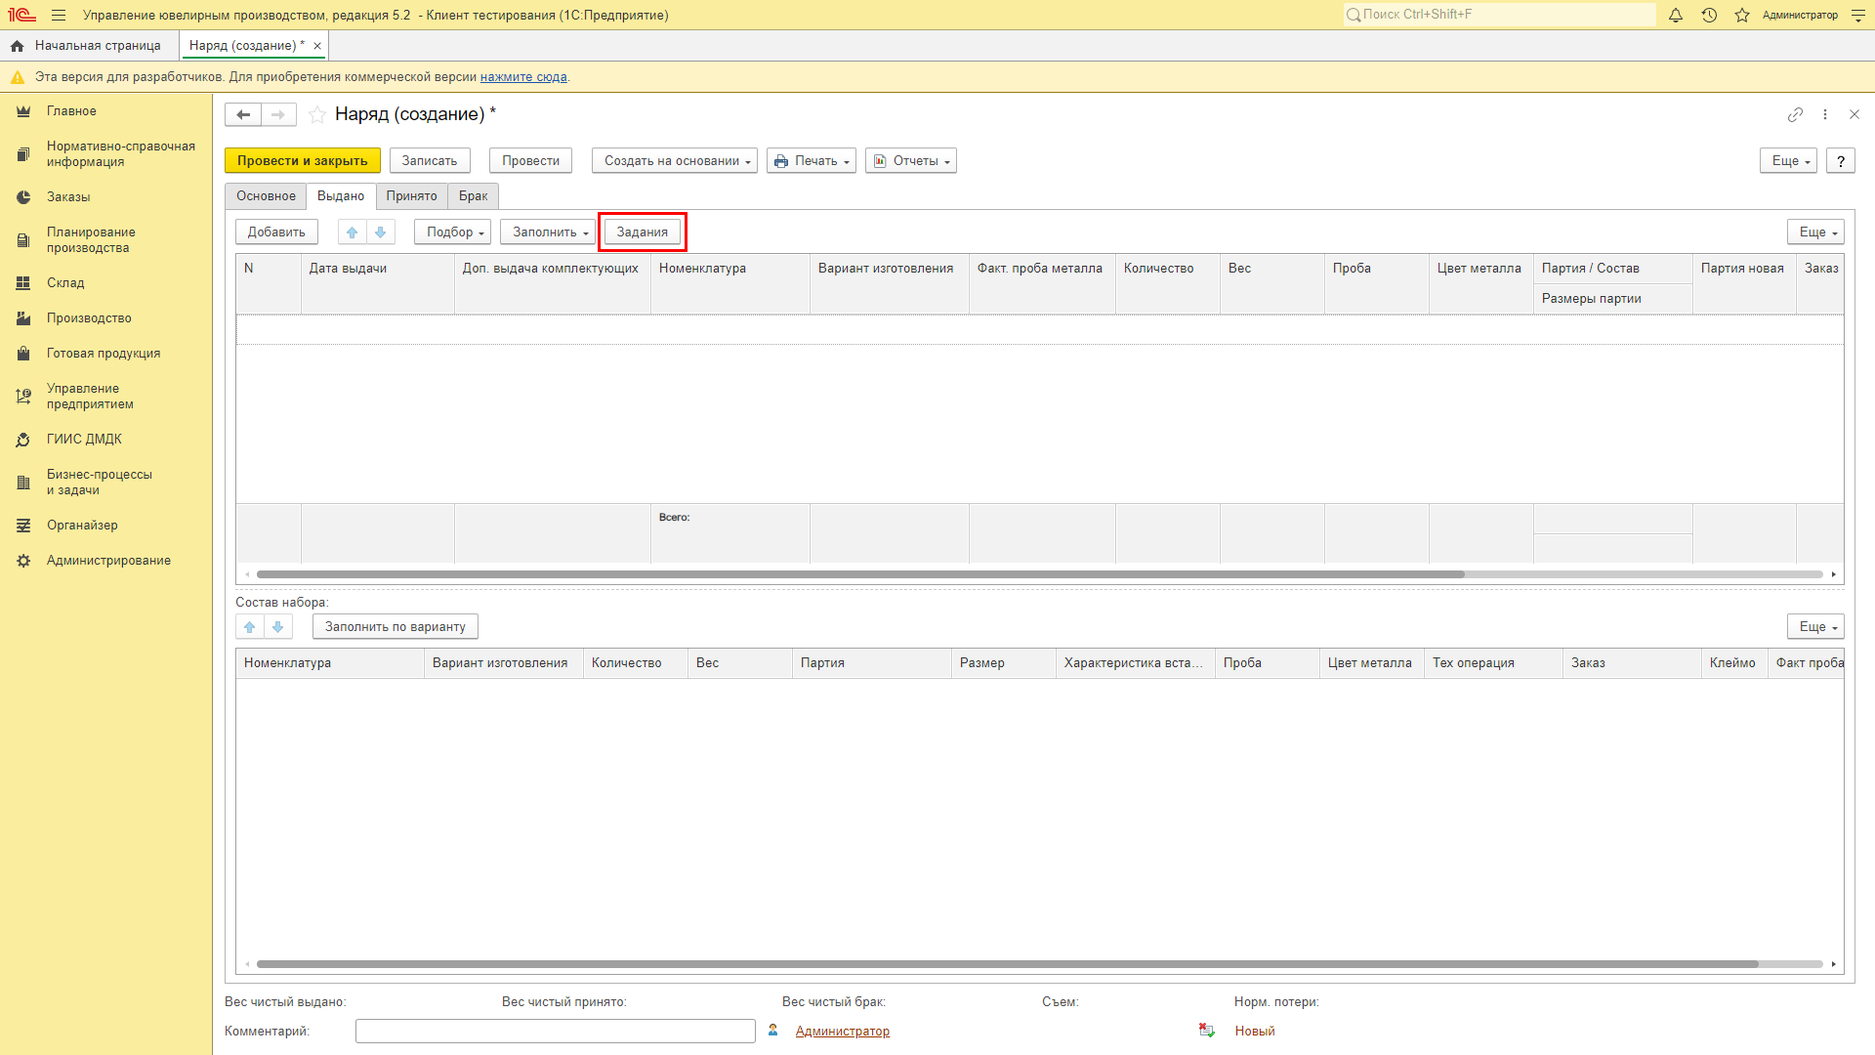Add Наряд to favorites via star icon

point(317,114)
